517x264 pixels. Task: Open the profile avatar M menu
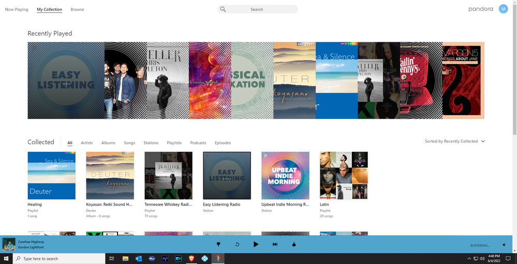click(x=503, y=9)
